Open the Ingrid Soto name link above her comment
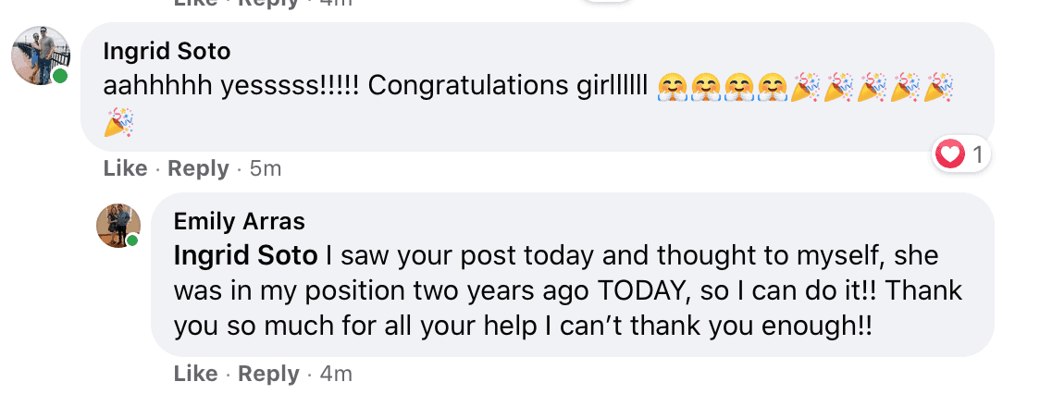1040x394 pixels. 167,51
